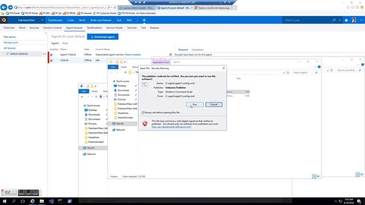Open the Wiki hub
Screen dimensions: 365x205
pos(129,20)
